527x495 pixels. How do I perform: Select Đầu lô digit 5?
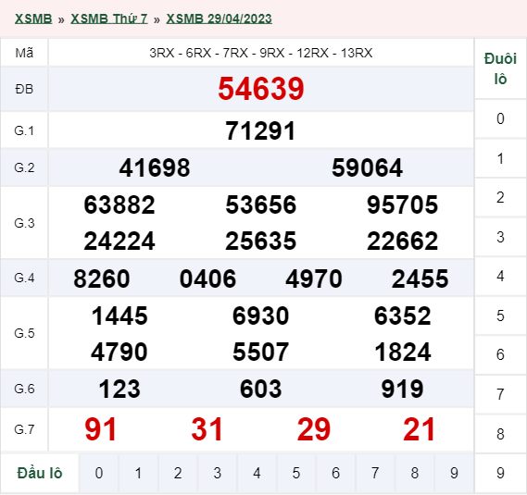point(296,473)
